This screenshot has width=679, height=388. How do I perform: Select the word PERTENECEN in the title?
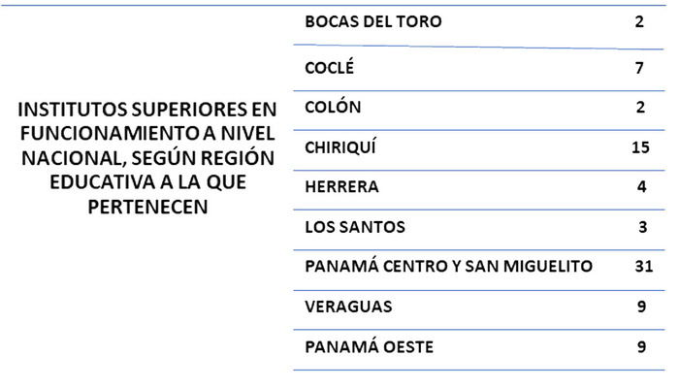coord(147,207)
